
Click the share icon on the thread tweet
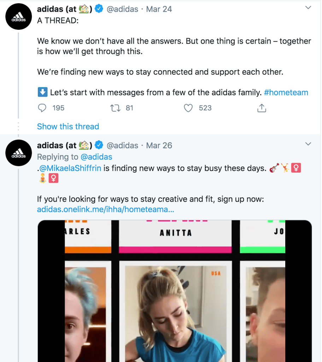(262, 108)
